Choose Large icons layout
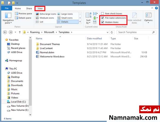The width and height of the screenshot is (160, 122). tap(65, 14)
